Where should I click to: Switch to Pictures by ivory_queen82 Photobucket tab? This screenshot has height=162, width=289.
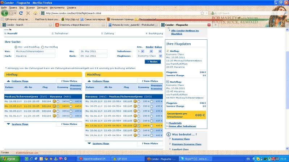133,25
